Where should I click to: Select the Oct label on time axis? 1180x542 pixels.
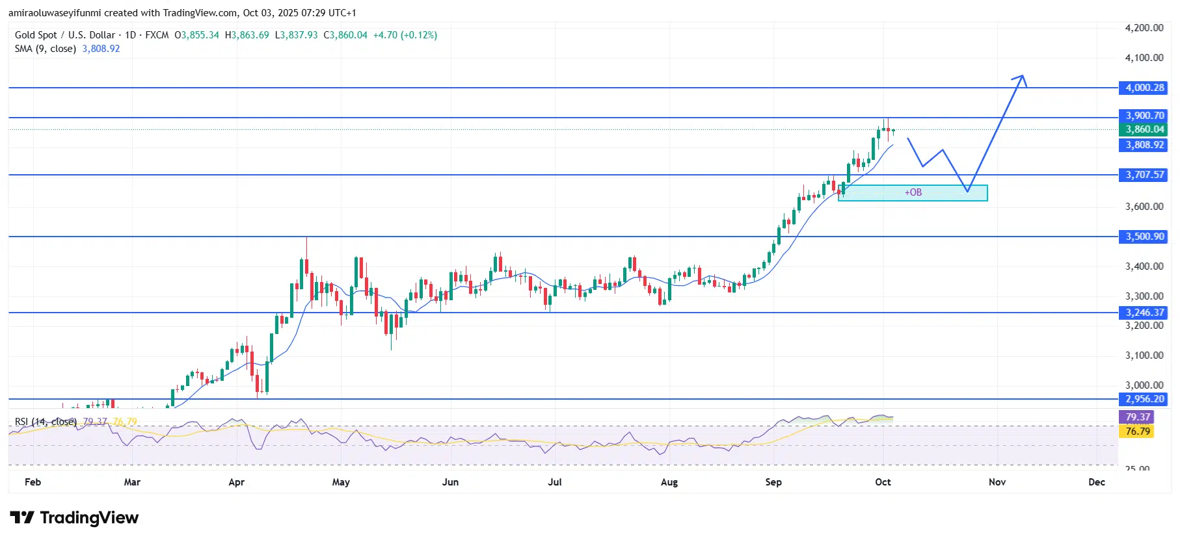(883, 482)
